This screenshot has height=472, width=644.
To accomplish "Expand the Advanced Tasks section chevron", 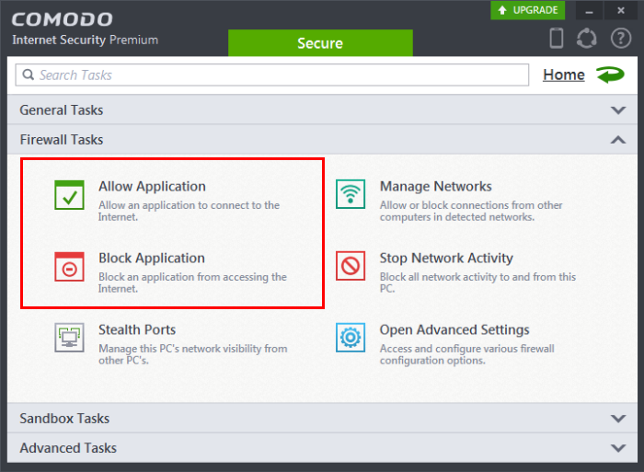I will point(618,448).
